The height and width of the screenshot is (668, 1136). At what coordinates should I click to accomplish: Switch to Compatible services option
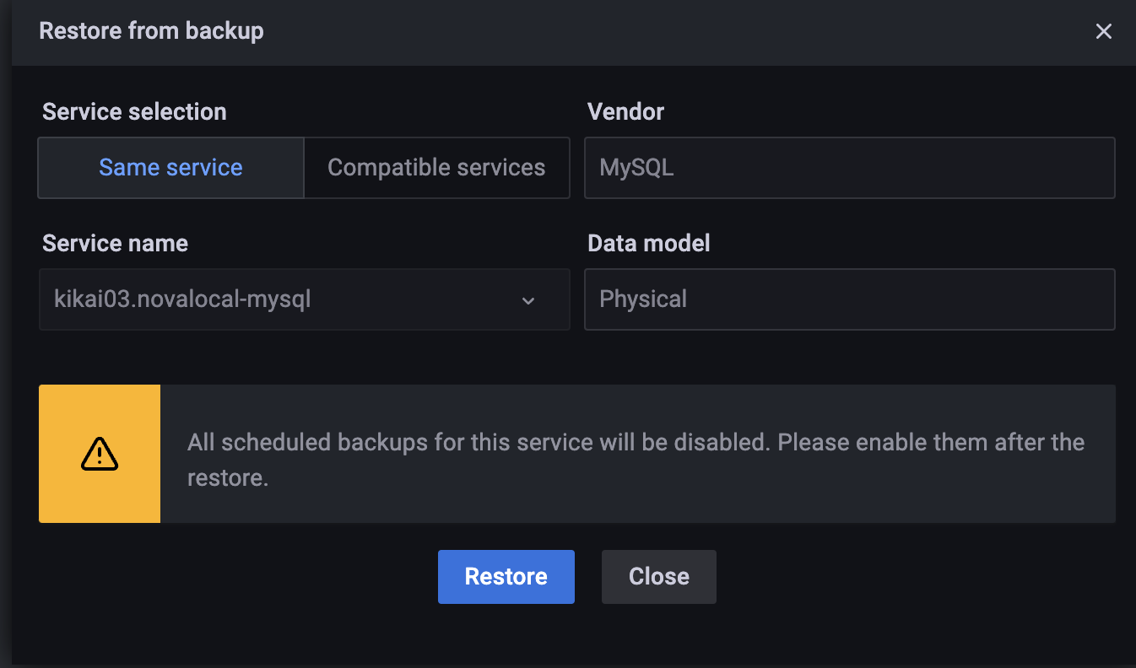[436, 168]
